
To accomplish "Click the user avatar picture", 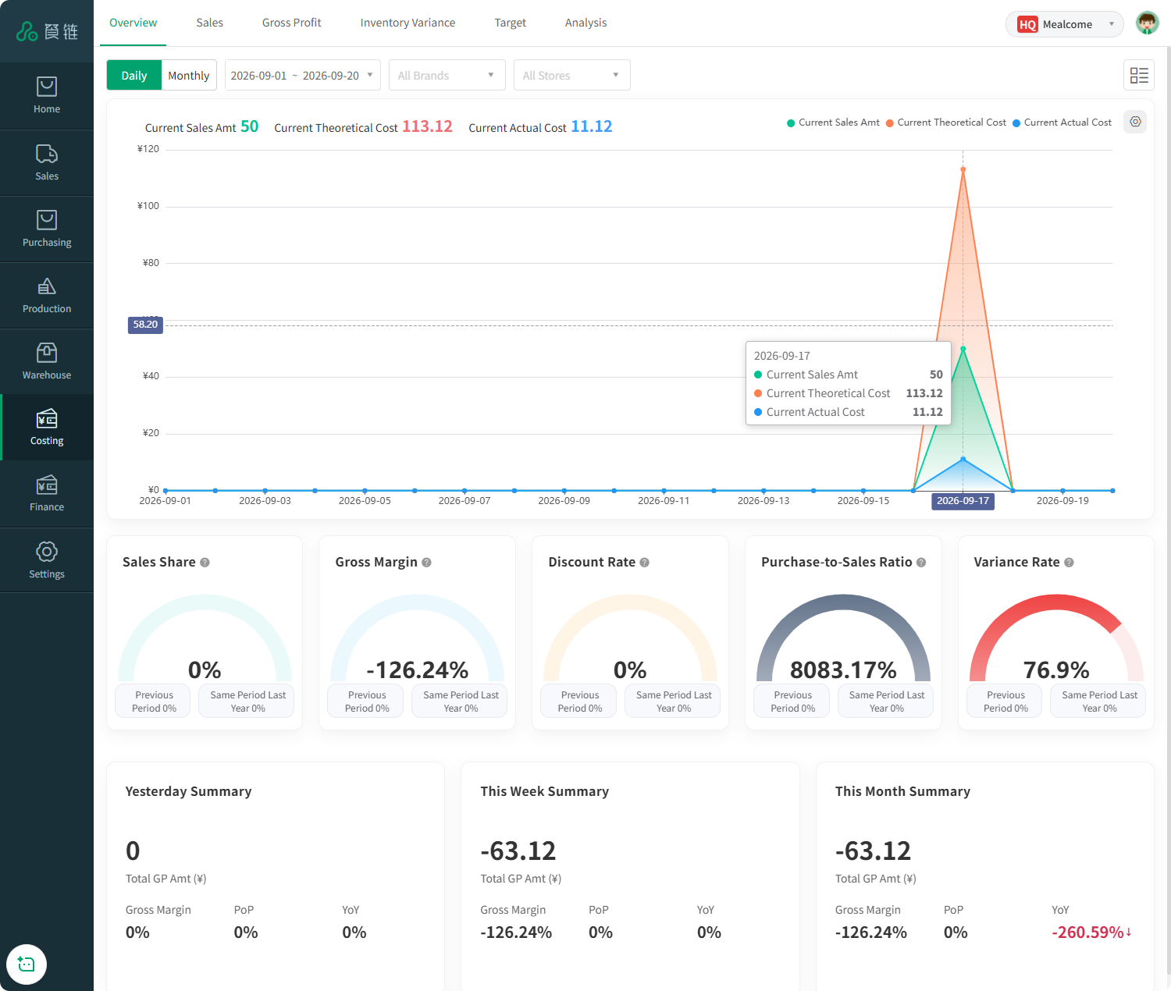I will coord(1147,23).
